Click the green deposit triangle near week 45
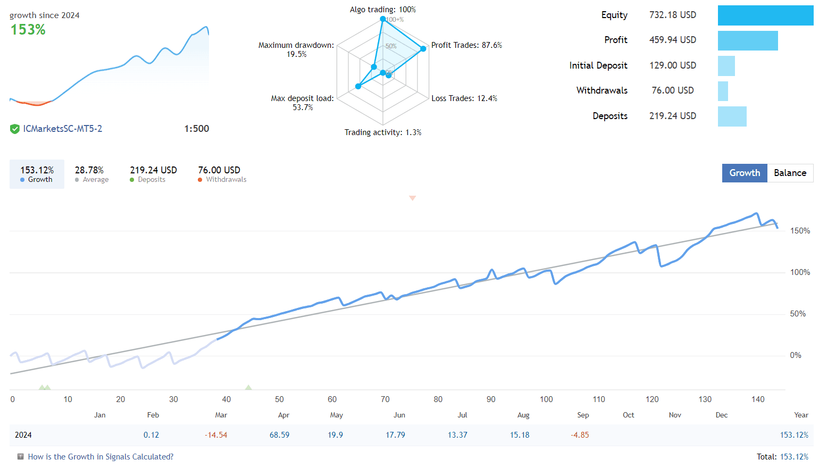The image size is (819, 468). coord(248,388)
